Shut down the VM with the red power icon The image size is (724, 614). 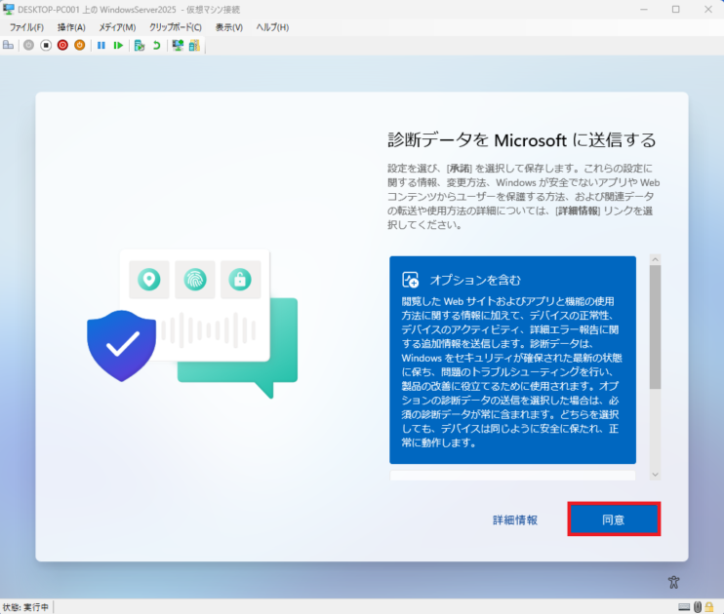(62, 45)
